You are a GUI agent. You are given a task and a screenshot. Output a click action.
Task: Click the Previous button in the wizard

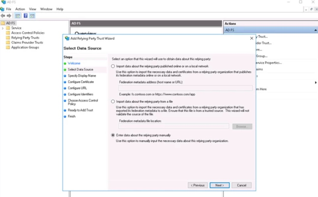click(x=198, y=185)
